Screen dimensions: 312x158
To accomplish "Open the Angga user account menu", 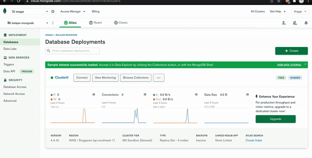I will pos(300,12).
